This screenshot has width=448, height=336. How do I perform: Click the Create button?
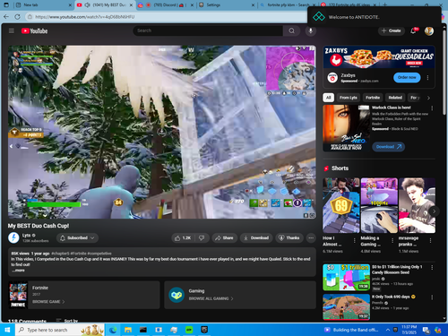coord(392,30)
